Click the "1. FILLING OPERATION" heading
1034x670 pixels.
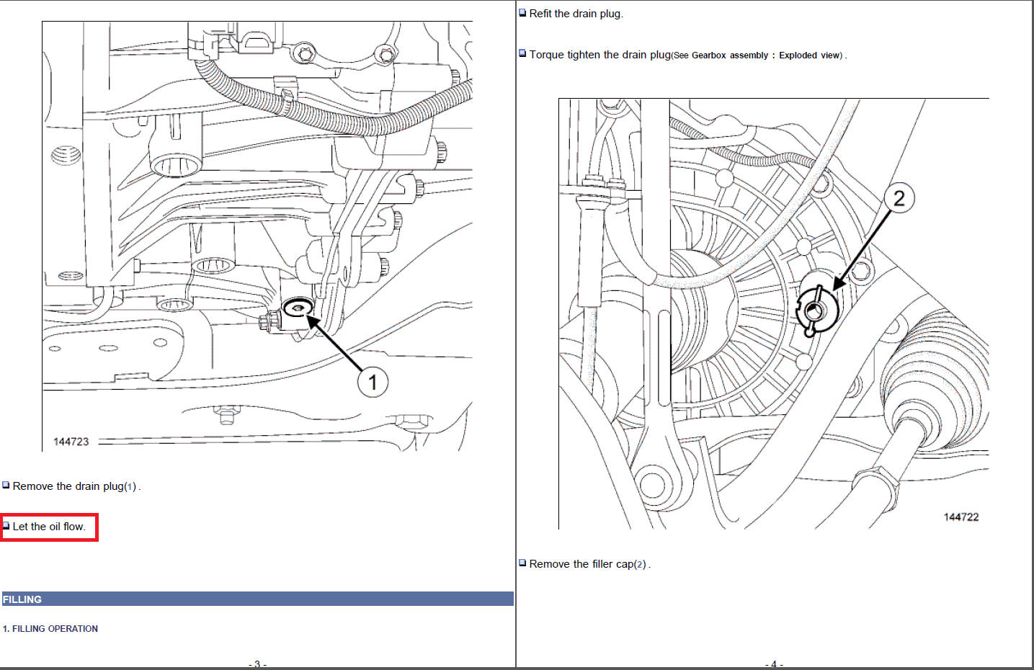pyautogui.click(x=50, y=629)
